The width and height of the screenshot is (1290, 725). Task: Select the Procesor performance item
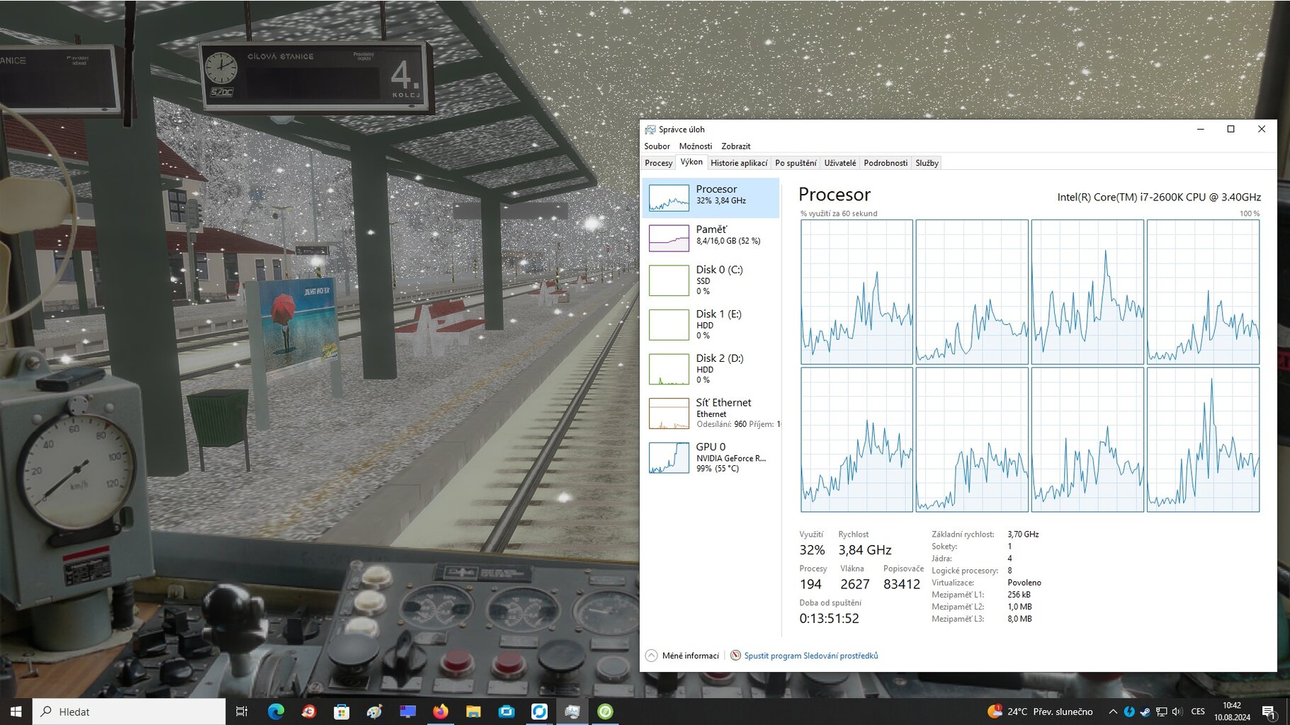[711, 198]
